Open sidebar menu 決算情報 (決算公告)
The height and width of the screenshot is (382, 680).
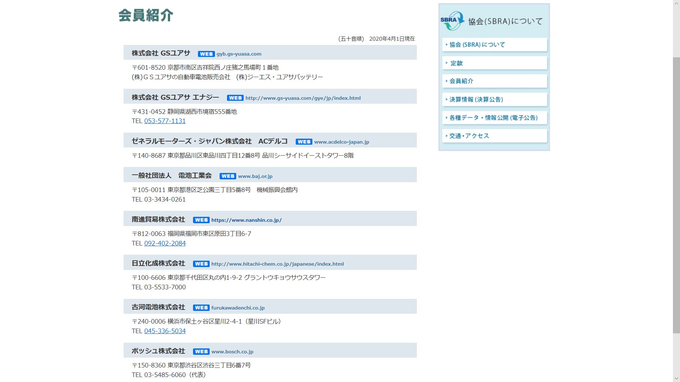pyautogui.click(x=495, y=99)
